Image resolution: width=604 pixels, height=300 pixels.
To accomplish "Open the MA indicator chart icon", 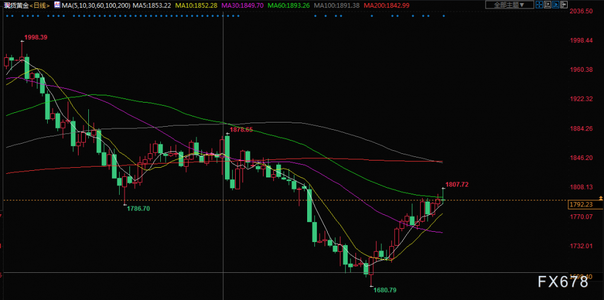I will pyautogui.click(x=57, y=5).
